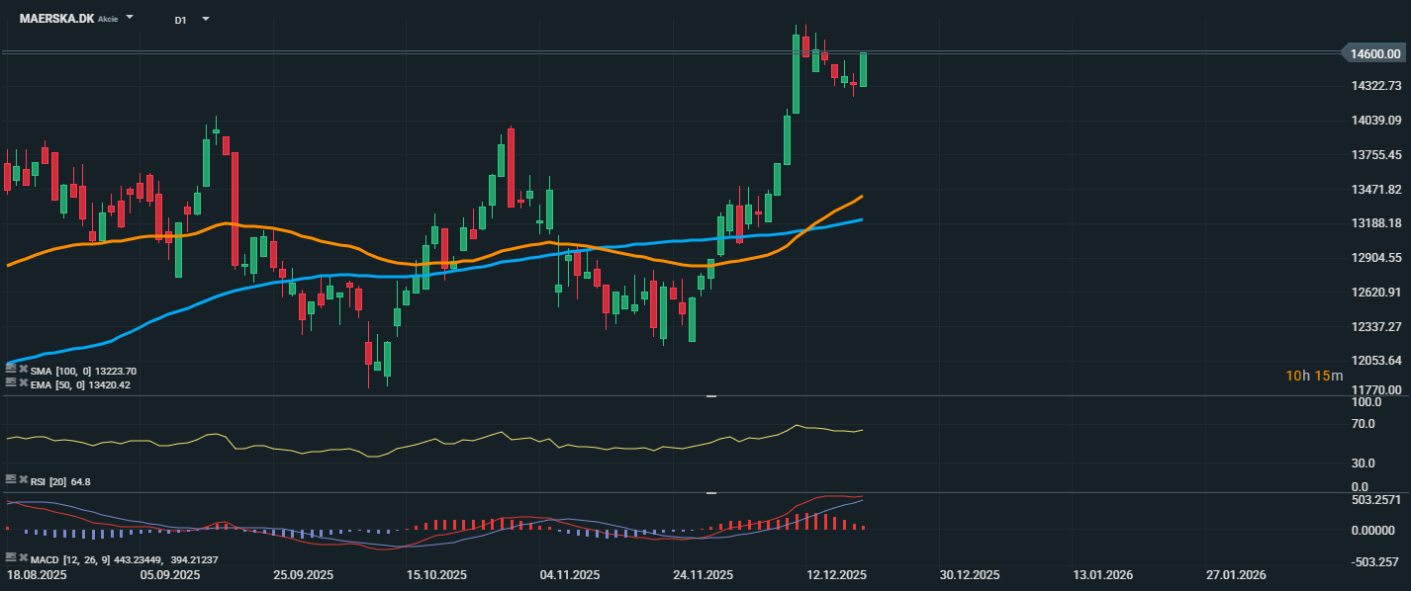The image size is (1411, 591).
Task: Open settings for the SMA indicator
Action: [x=11, y=371]
